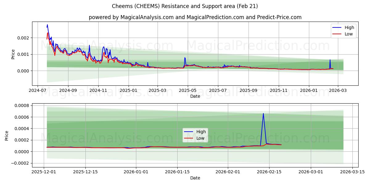The width and height of the screenshot is (370, 185).
Task: Click the '2025-12-15' tick label on the bottom chart
Action: [x=85, y=172]
